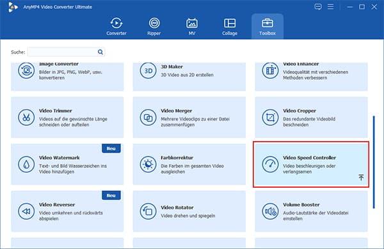Open the Video Watermark title
This screenshot has width=384, height=249.
click(60, 158)
